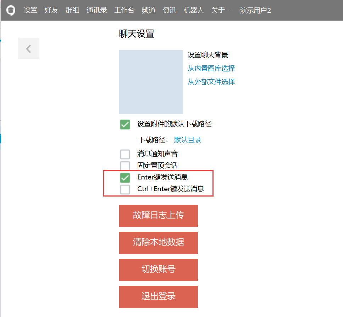Choose 从外部文件选择 link
The width and height of the screenshot is (343, 317).
(x=211, y=82)
